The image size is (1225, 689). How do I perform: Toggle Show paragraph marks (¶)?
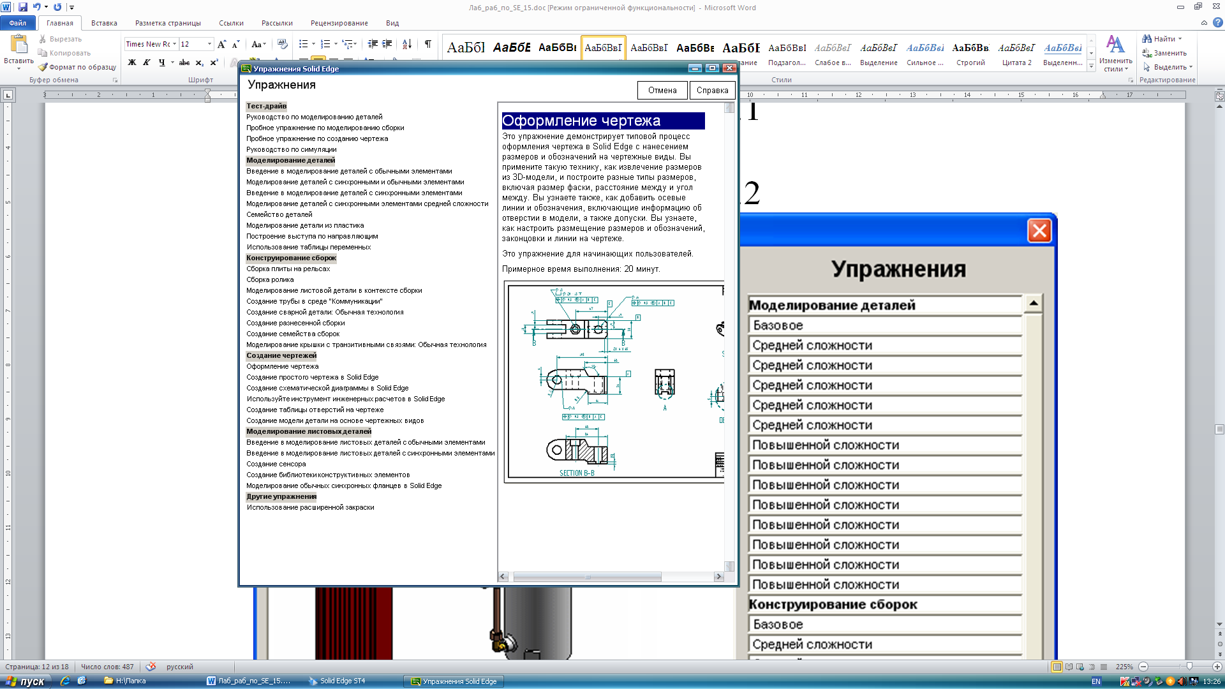tap(428, 44)
